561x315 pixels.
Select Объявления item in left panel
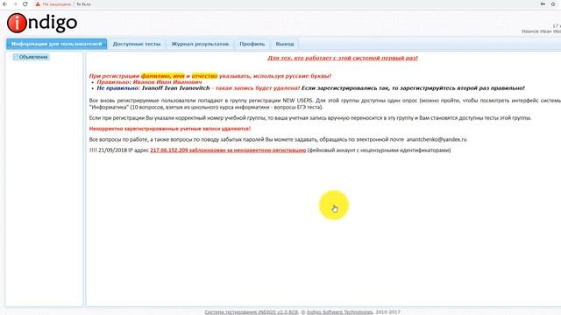coord(31,57)
